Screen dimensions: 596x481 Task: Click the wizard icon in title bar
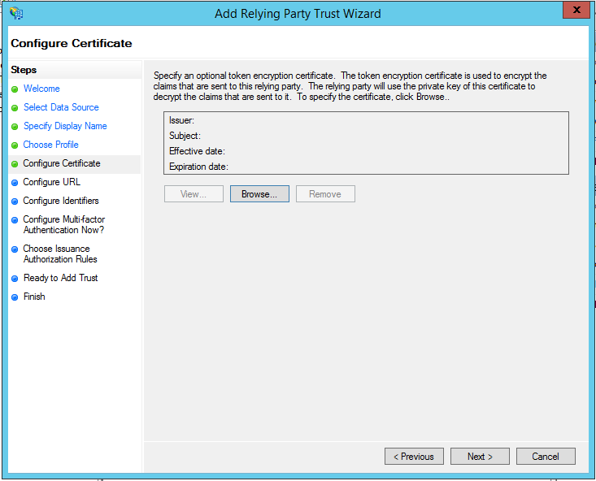click(x=16, y=13)
